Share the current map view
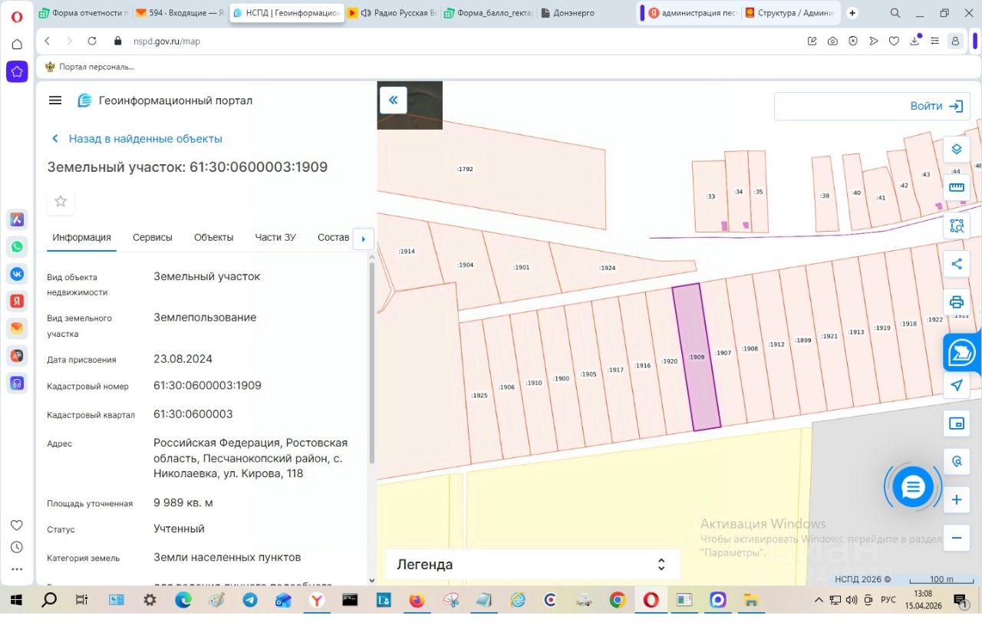The width and height of the screenshot is (982, 636). [956, 264]
